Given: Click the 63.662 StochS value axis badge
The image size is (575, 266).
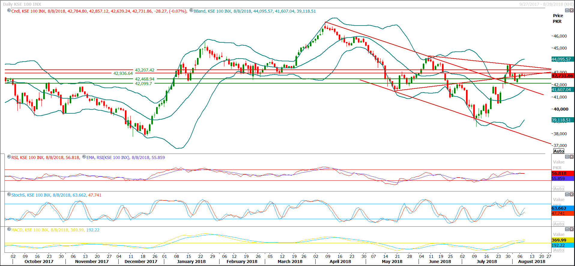Looking at the screenshot, I should [x=563, y=208].
